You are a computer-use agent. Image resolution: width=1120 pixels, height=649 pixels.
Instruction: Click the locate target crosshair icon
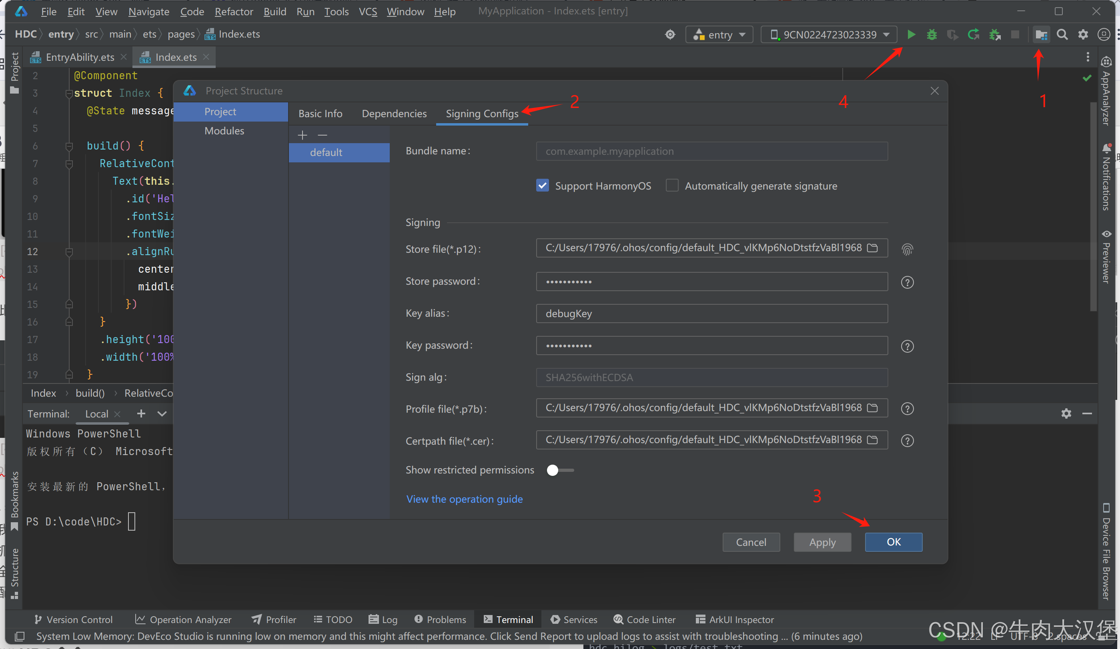click(670, 34)
